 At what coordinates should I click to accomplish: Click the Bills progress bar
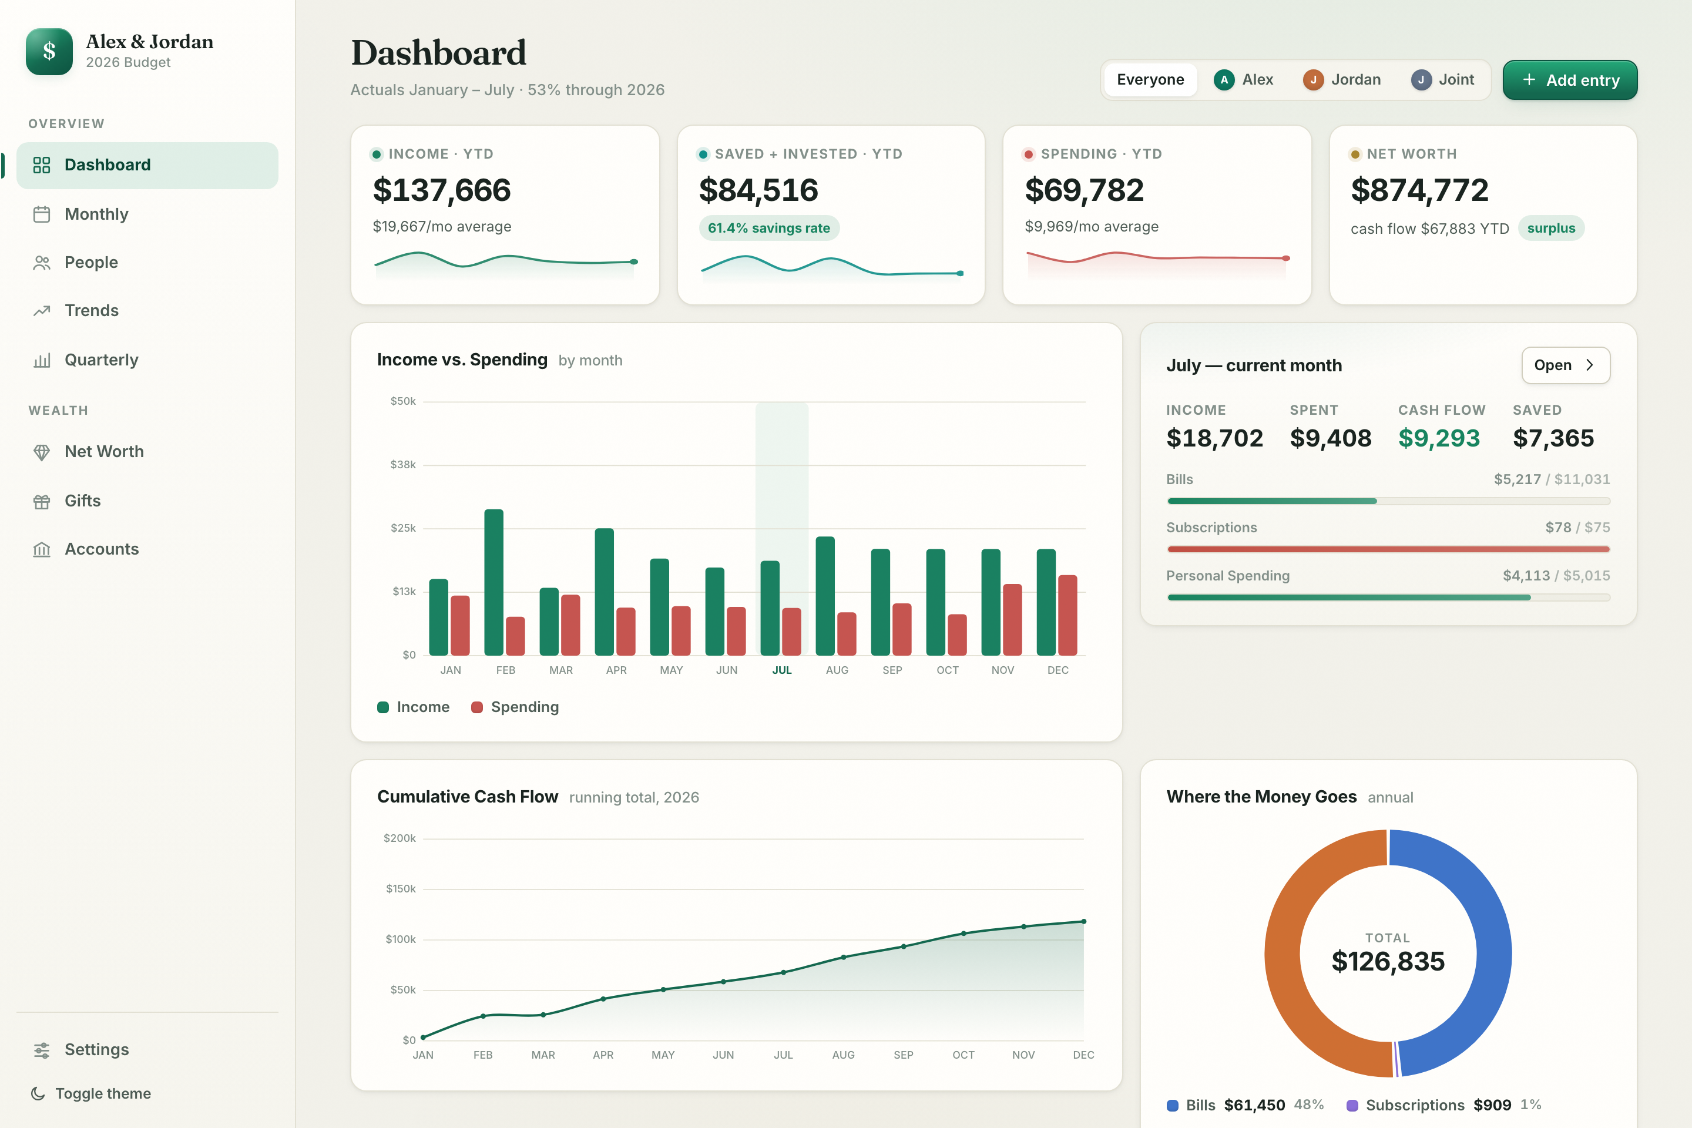[1388, 501]
